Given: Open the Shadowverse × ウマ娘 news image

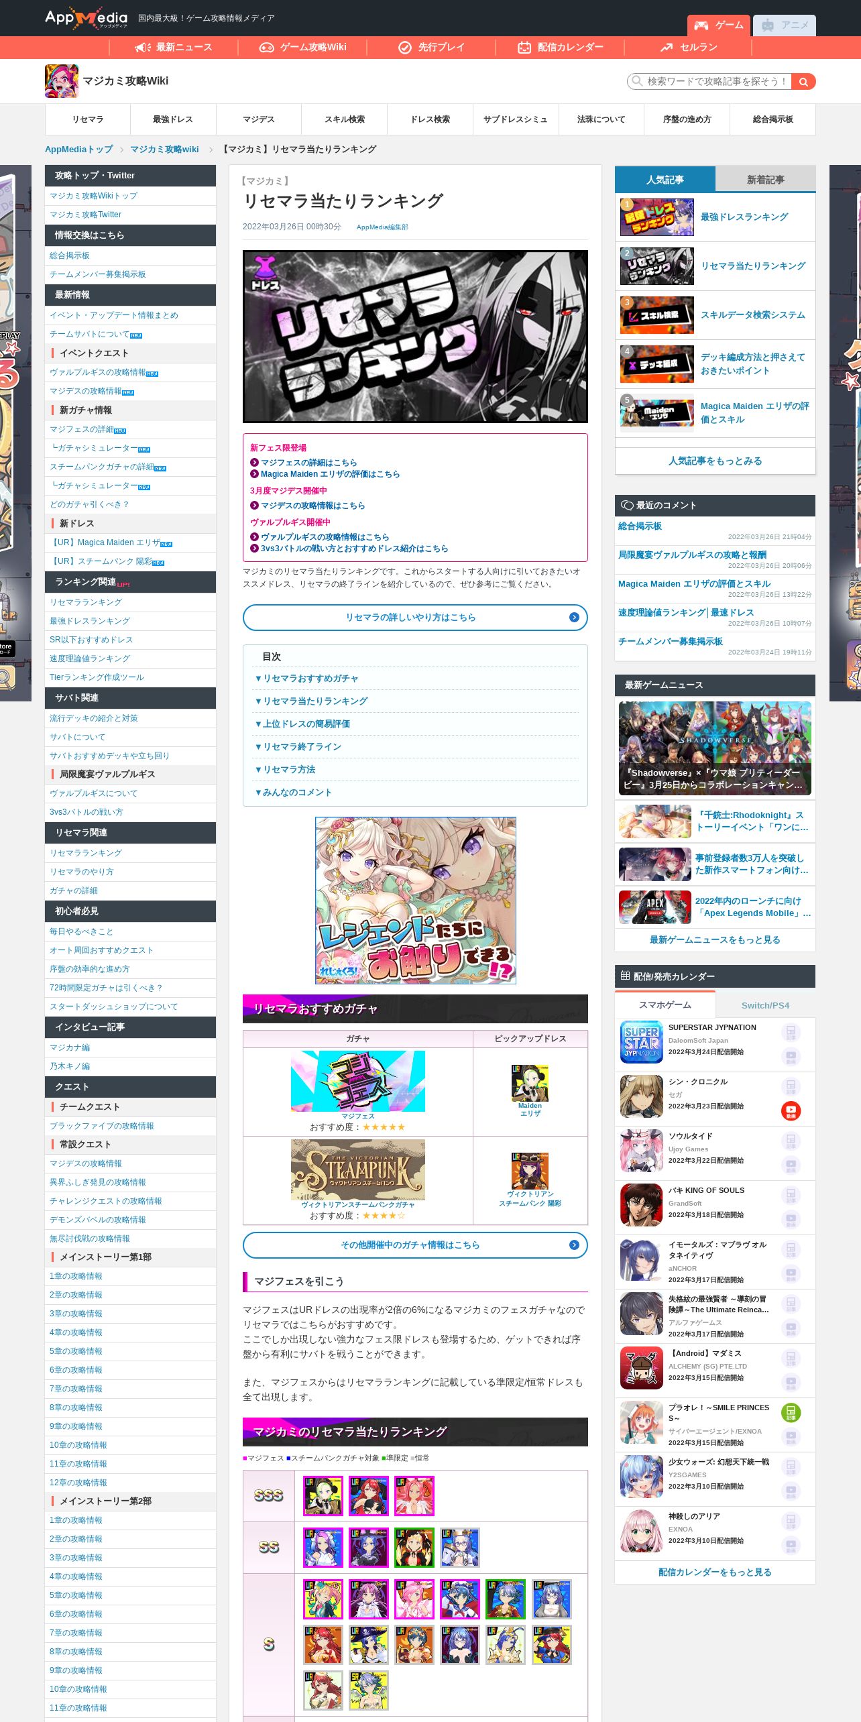Looking at the screenshot, I should 715,748.
